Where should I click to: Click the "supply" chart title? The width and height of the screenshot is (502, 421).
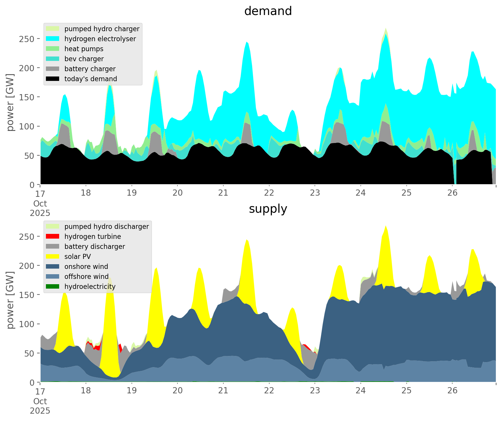coord(268,209)
